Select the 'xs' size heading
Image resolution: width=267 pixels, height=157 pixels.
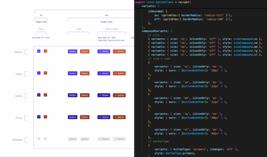(x=41, y=15)
